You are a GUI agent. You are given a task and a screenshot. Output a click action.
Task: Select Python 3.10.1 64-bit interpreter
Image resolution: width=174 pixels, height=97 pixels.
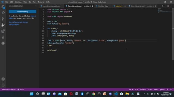(x=9, y=89)
